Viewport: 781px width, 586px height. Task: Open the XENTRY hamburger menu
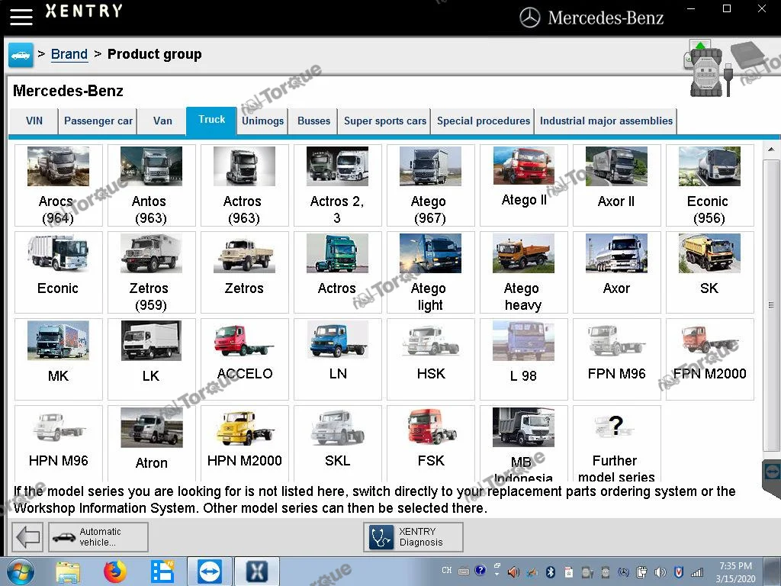(21, 17)
